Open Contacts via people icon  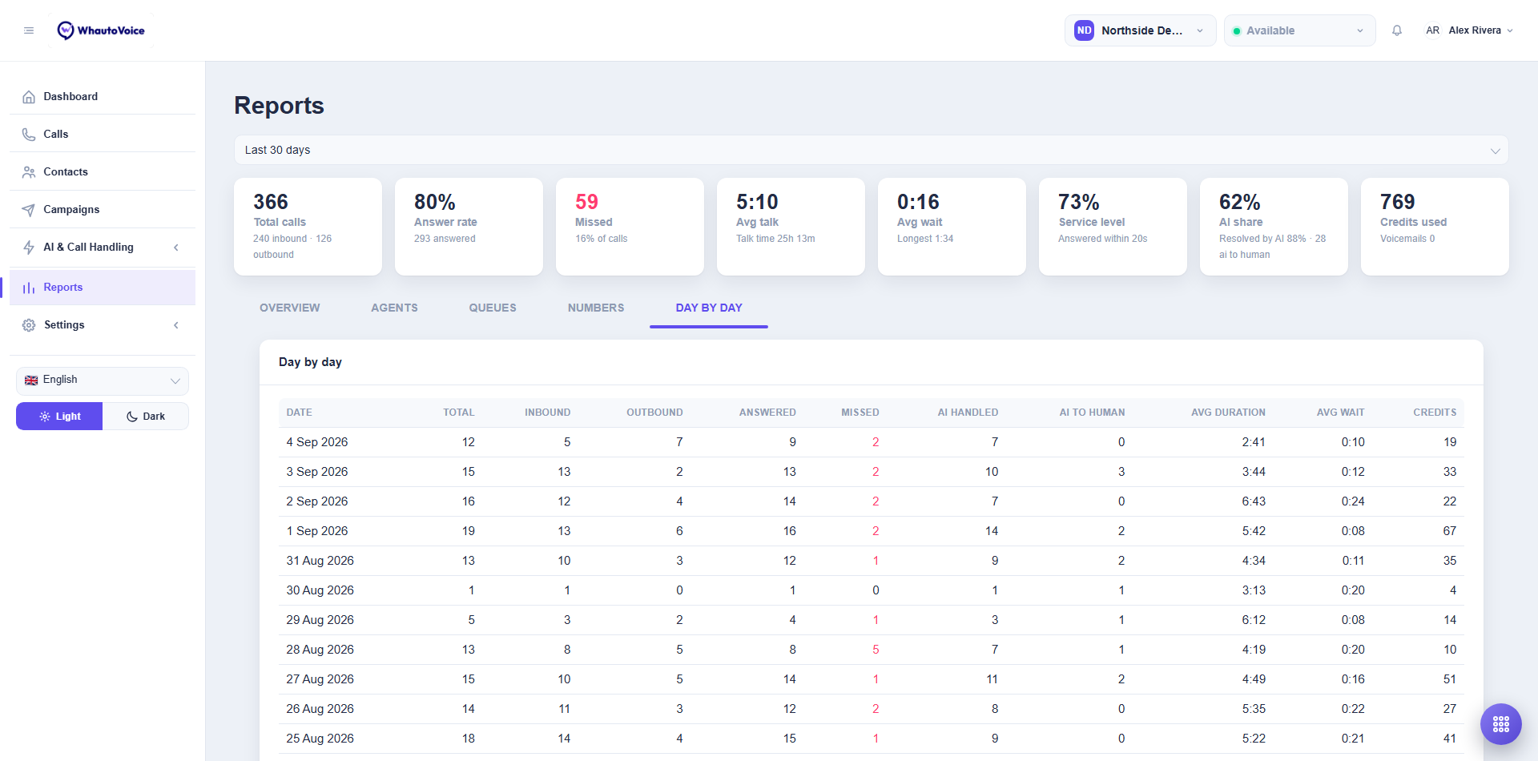pyautogui.click(x=29, y=172)
